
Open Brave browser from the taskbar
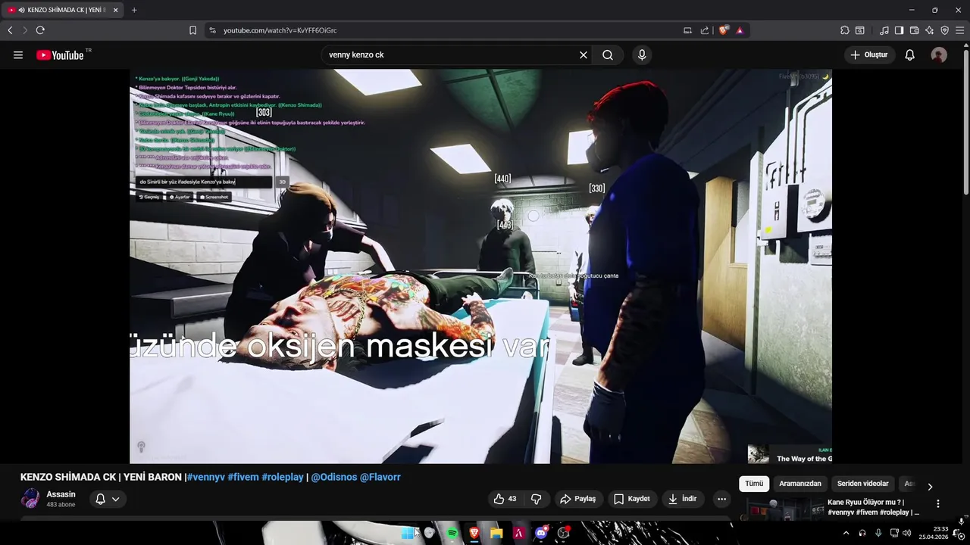474,533
